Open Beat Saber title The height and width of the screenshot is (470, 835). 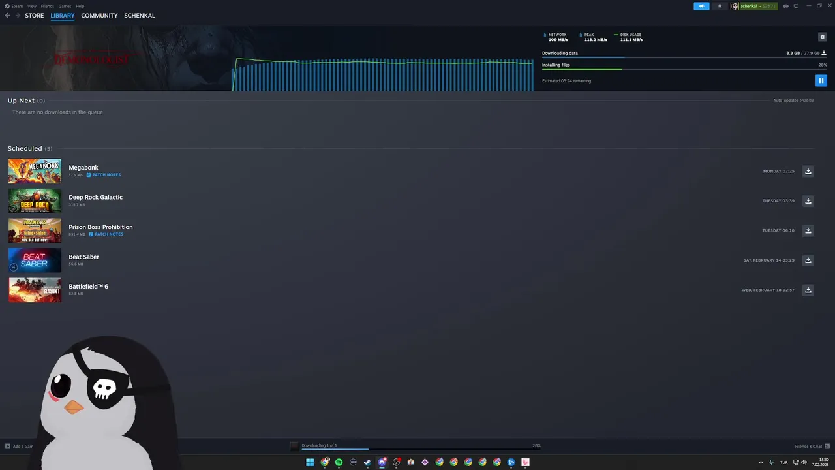click(x=83, y=257)
